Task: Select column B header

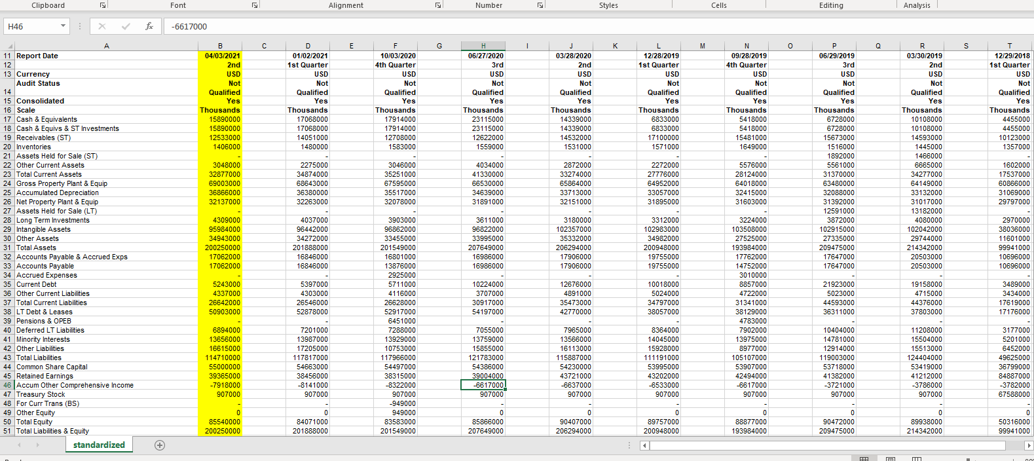Action: click(x=220, y=46)
